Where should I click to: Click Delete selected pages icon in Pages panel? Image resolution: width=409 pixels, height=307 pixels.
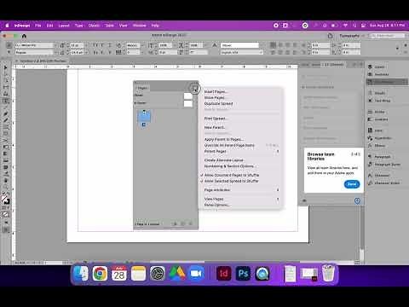191,224
